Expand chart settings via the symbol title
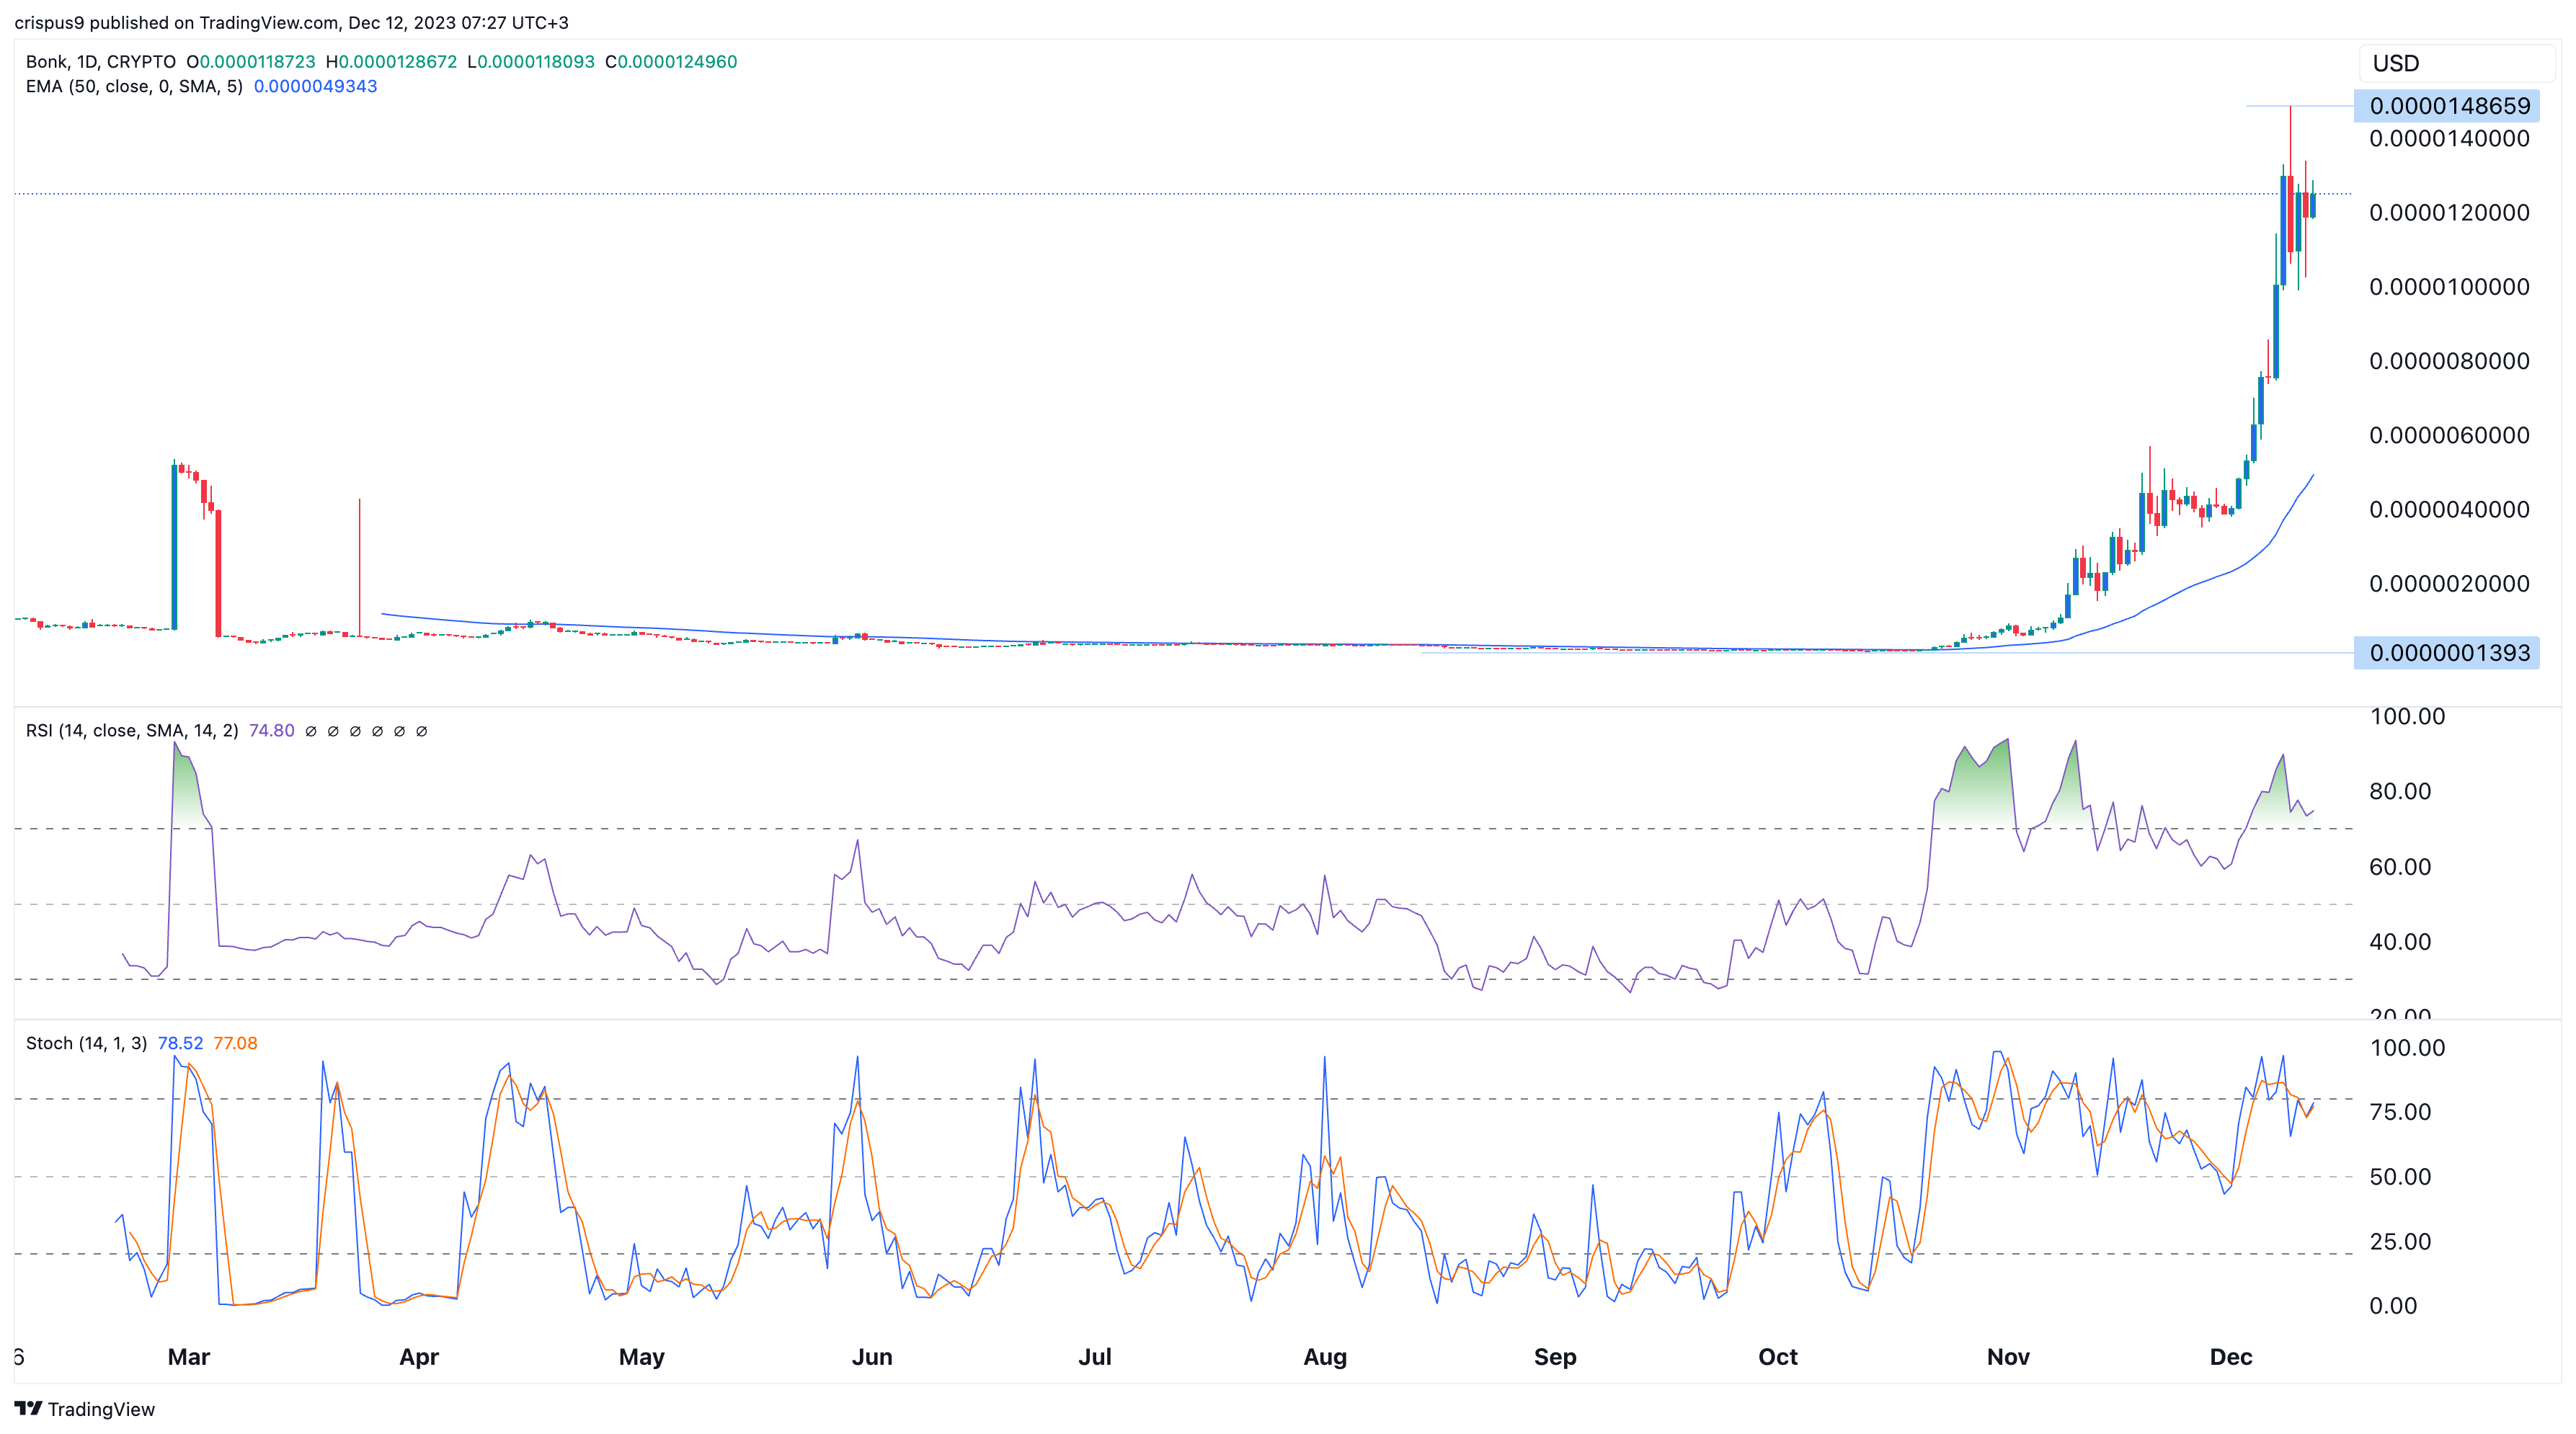Screen dimensions: 2576x1434 [x=99, y=61]
